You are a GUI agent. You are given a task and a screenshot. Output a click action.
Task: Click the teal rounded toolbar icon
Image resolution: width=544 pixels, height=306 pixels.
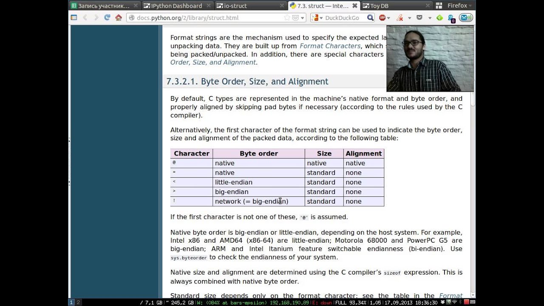tap(467, 18)
